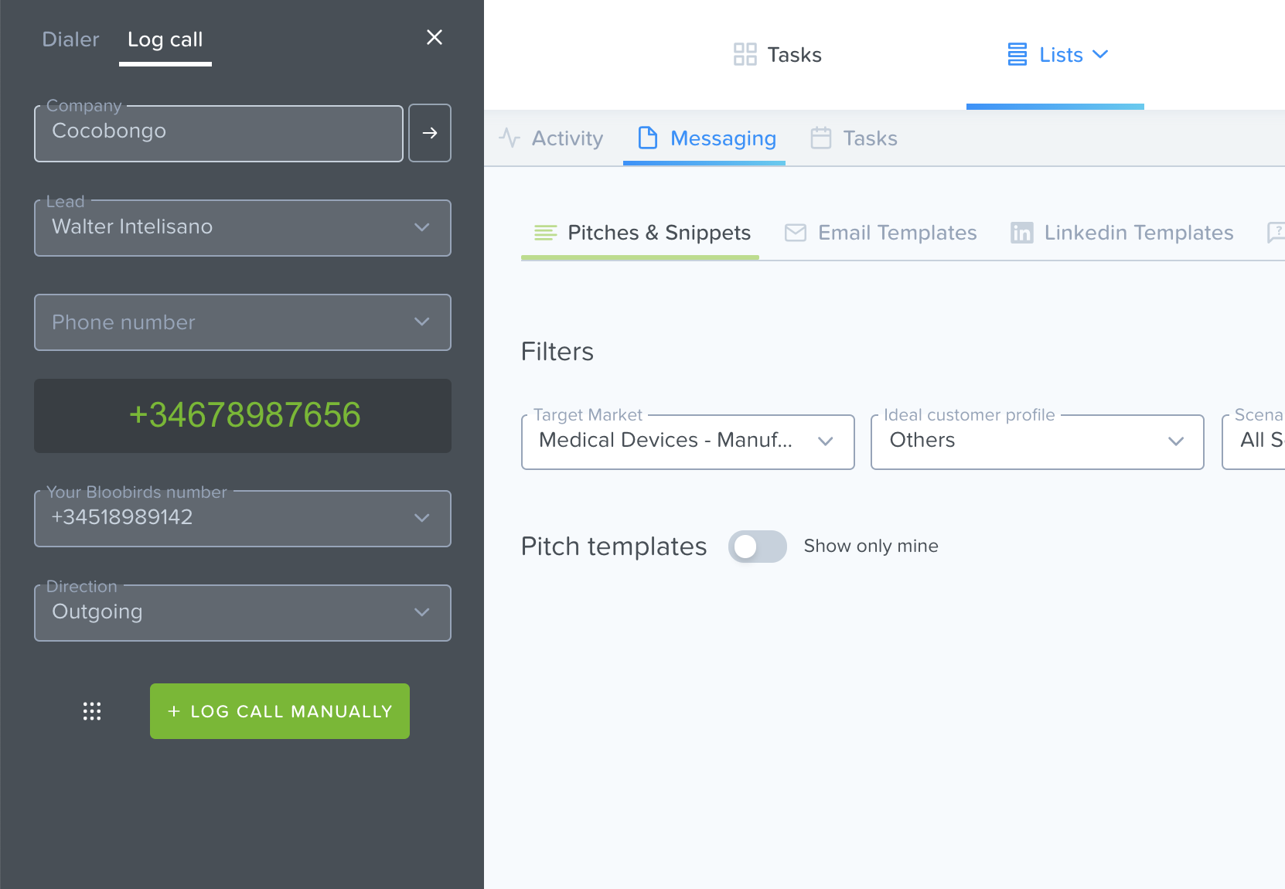This screenshot has width=1285, height=889.
Task: Open the Tasks top navigation item
Action: click(x=778, y=54)
